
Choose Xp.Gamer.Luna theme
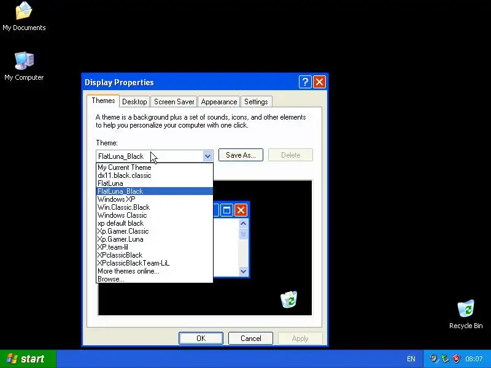(x=155, y=239)
